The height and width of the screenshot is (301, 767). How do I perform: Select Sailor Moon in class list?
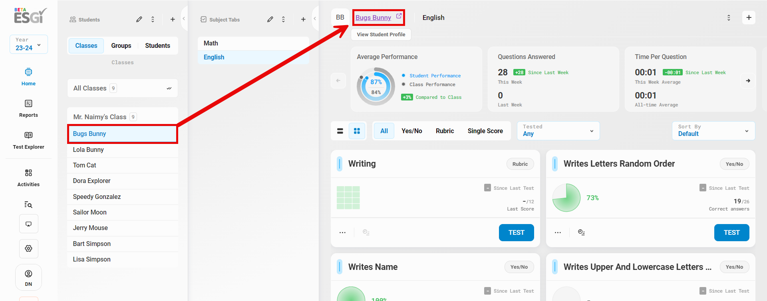[122, 212]
